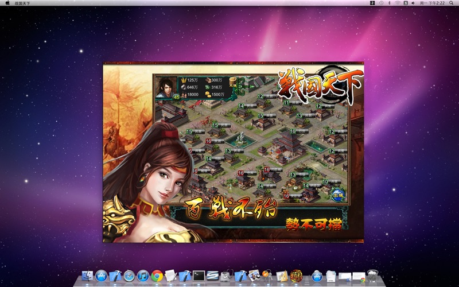Open the 五 input method menu
This screenshot has width=459, height=287.
tap(406, 3)
